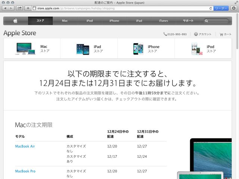Click the Safari forward arrow button

coord(11,8)
